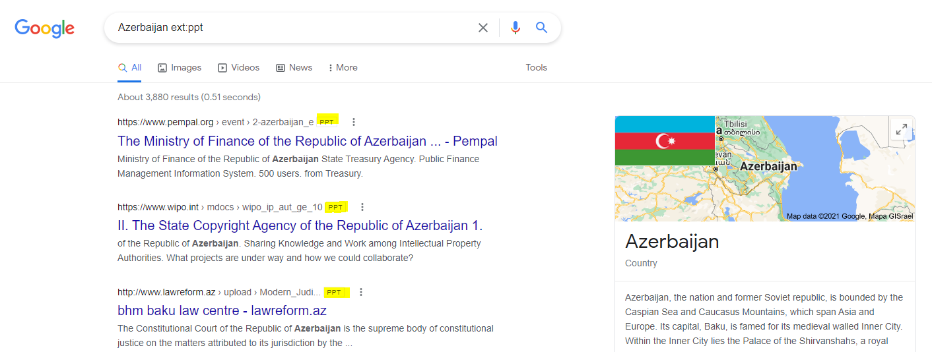The width and height of the screenshot is (932, 352).
Task: Open the State Copyright Agency result
Action: (x=300, y=225)
